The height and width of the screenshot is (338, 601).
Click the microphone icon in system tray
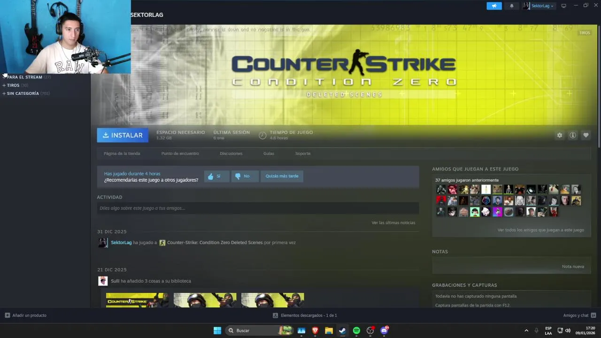point(536,330)
